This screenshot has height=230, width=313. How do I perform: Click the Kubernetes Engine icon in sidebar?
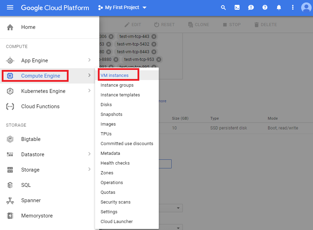coord(10,91)
